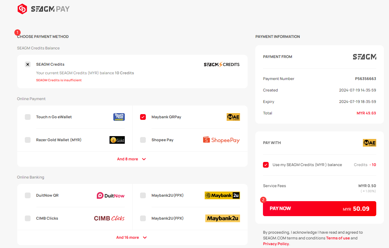The width and height of the screenshot is (389, 248).
Task: Select the DuitNow QR checkbox
Action: click(28, 195)
